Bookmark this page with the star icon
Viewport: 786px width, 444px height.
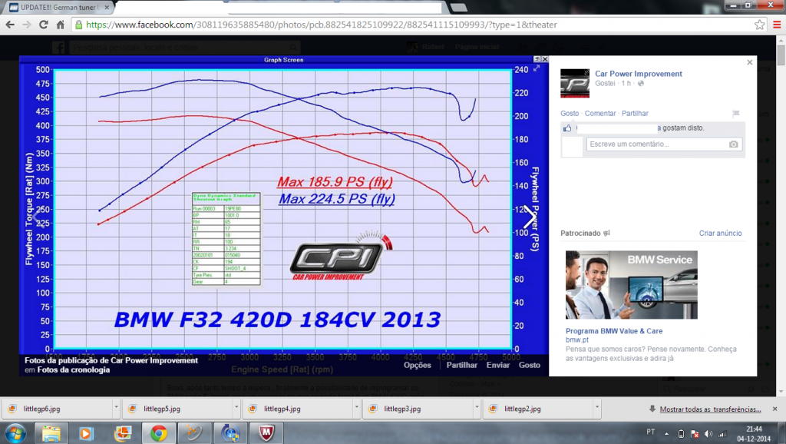point(759,25)
